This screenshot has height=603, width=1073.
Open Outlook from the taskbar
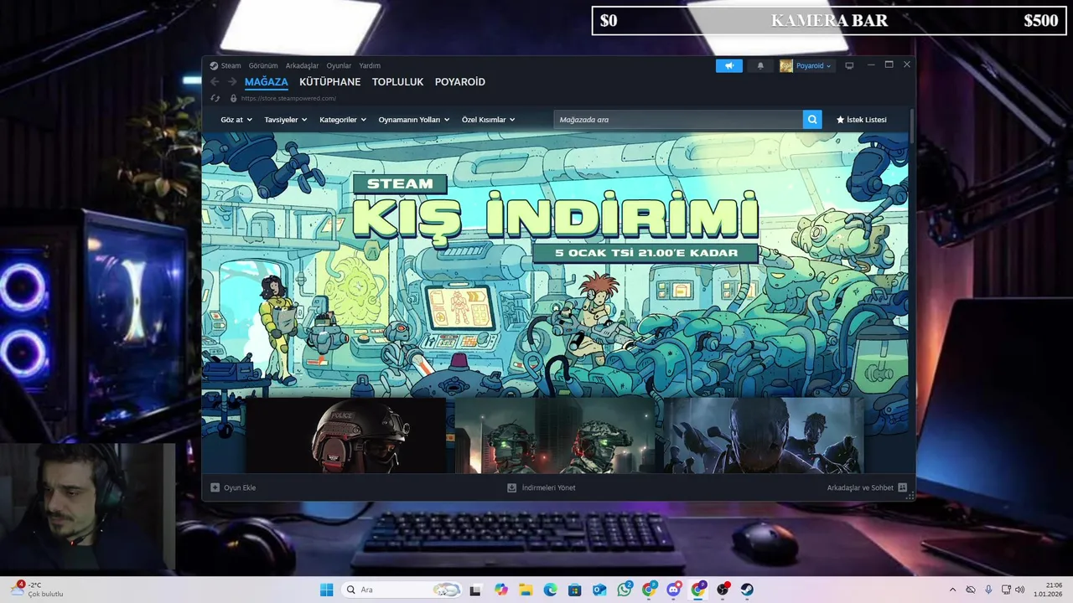[599, 590]
